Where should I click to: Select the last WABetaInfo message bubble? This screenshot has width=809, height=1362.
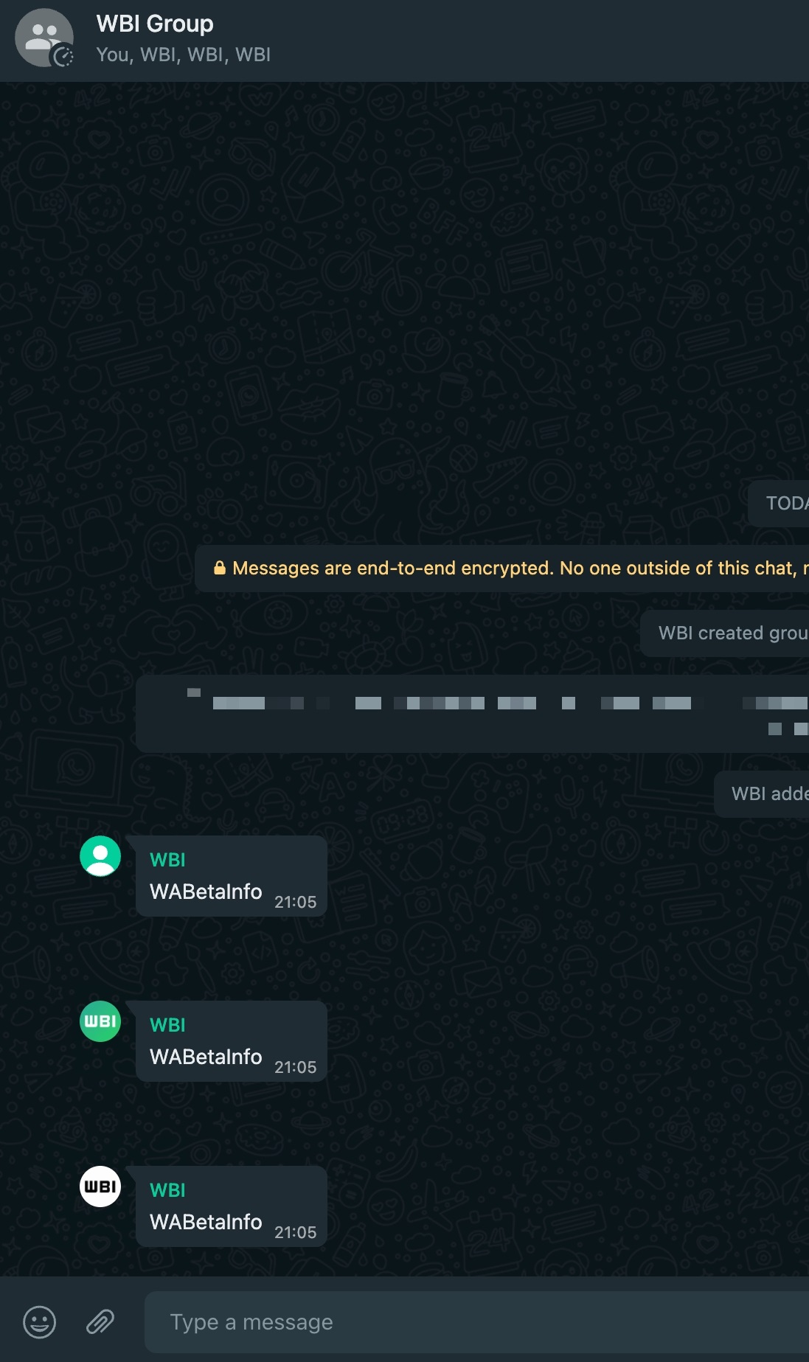pyautogui.click(x=232, y=1206)
